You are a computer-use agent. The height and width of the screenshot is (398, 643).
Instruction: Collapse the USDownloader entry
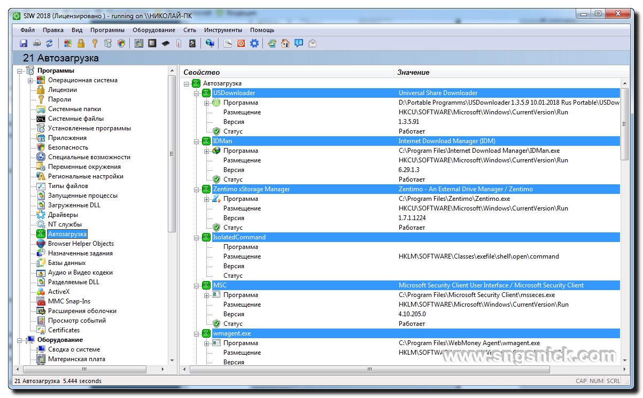(x=197, y=93)
